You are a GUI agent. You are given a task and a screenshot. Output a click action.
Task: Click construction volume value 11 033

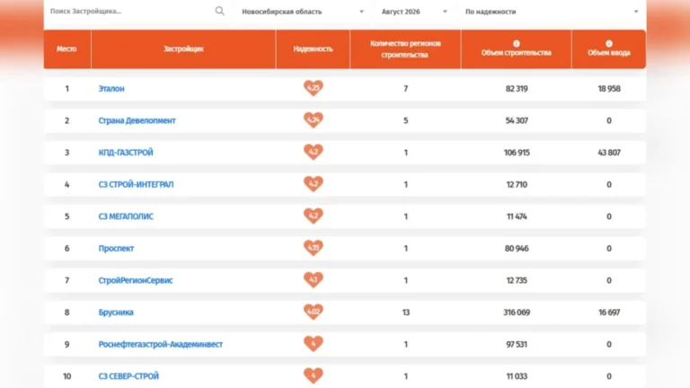[517, 376]
